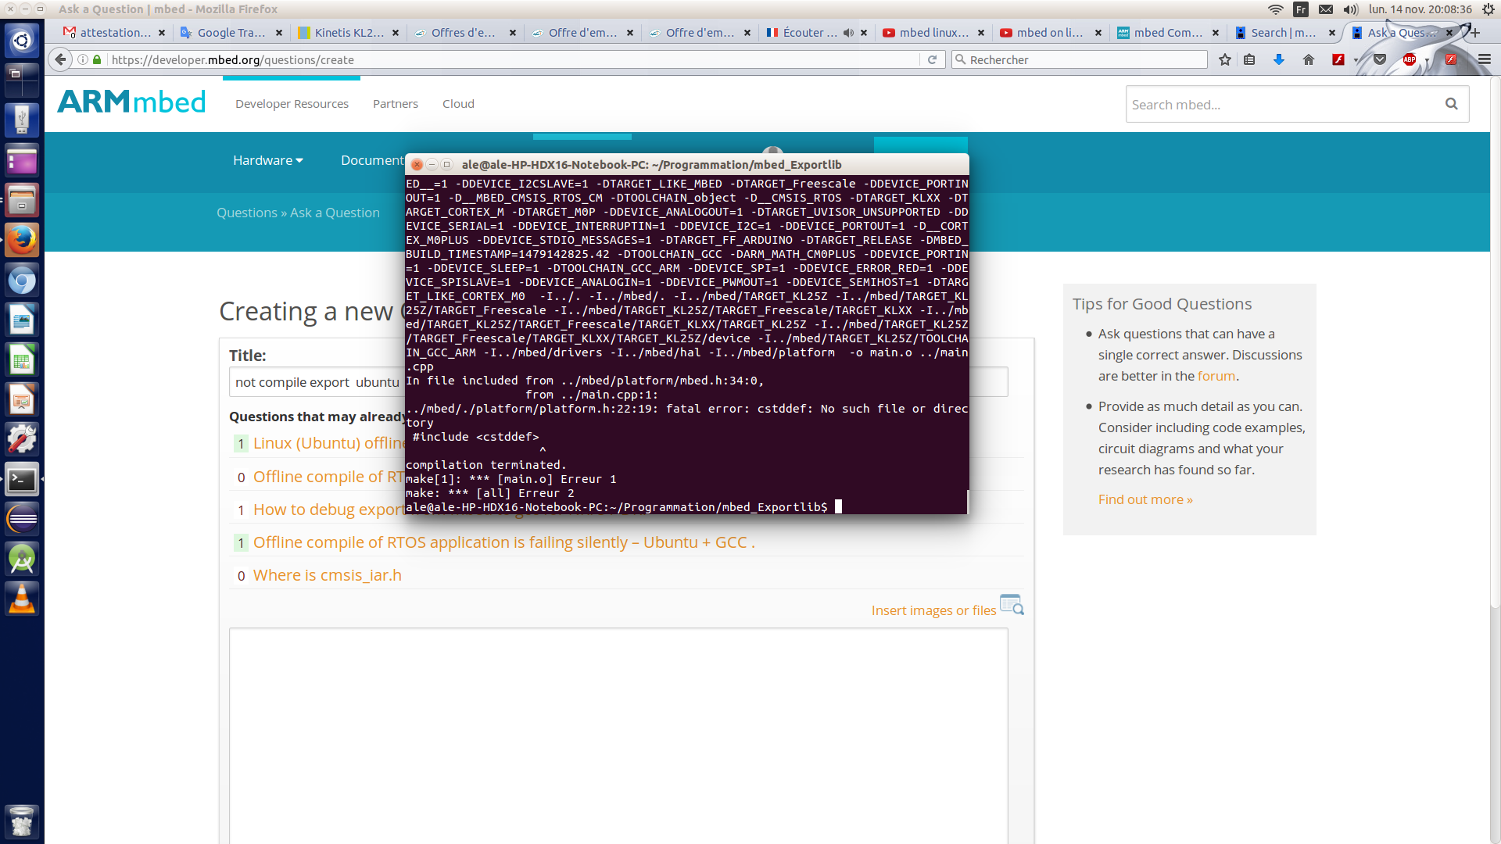1501x844 pixels.
Task: Click the Firefox reload page icon
Action: pyautogui.click(x=932, y=59)
